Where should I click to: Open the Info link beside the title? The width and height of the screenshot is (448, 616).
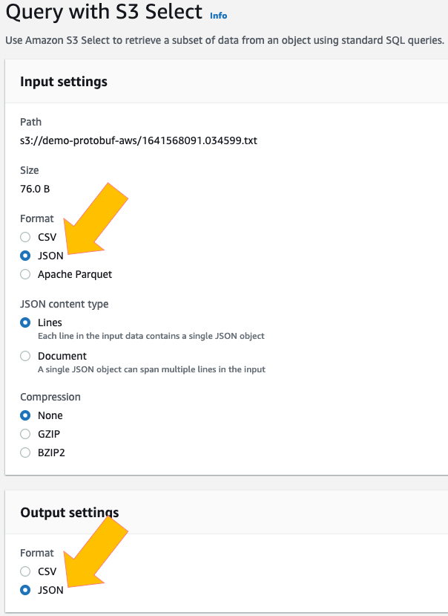[218, 16]
